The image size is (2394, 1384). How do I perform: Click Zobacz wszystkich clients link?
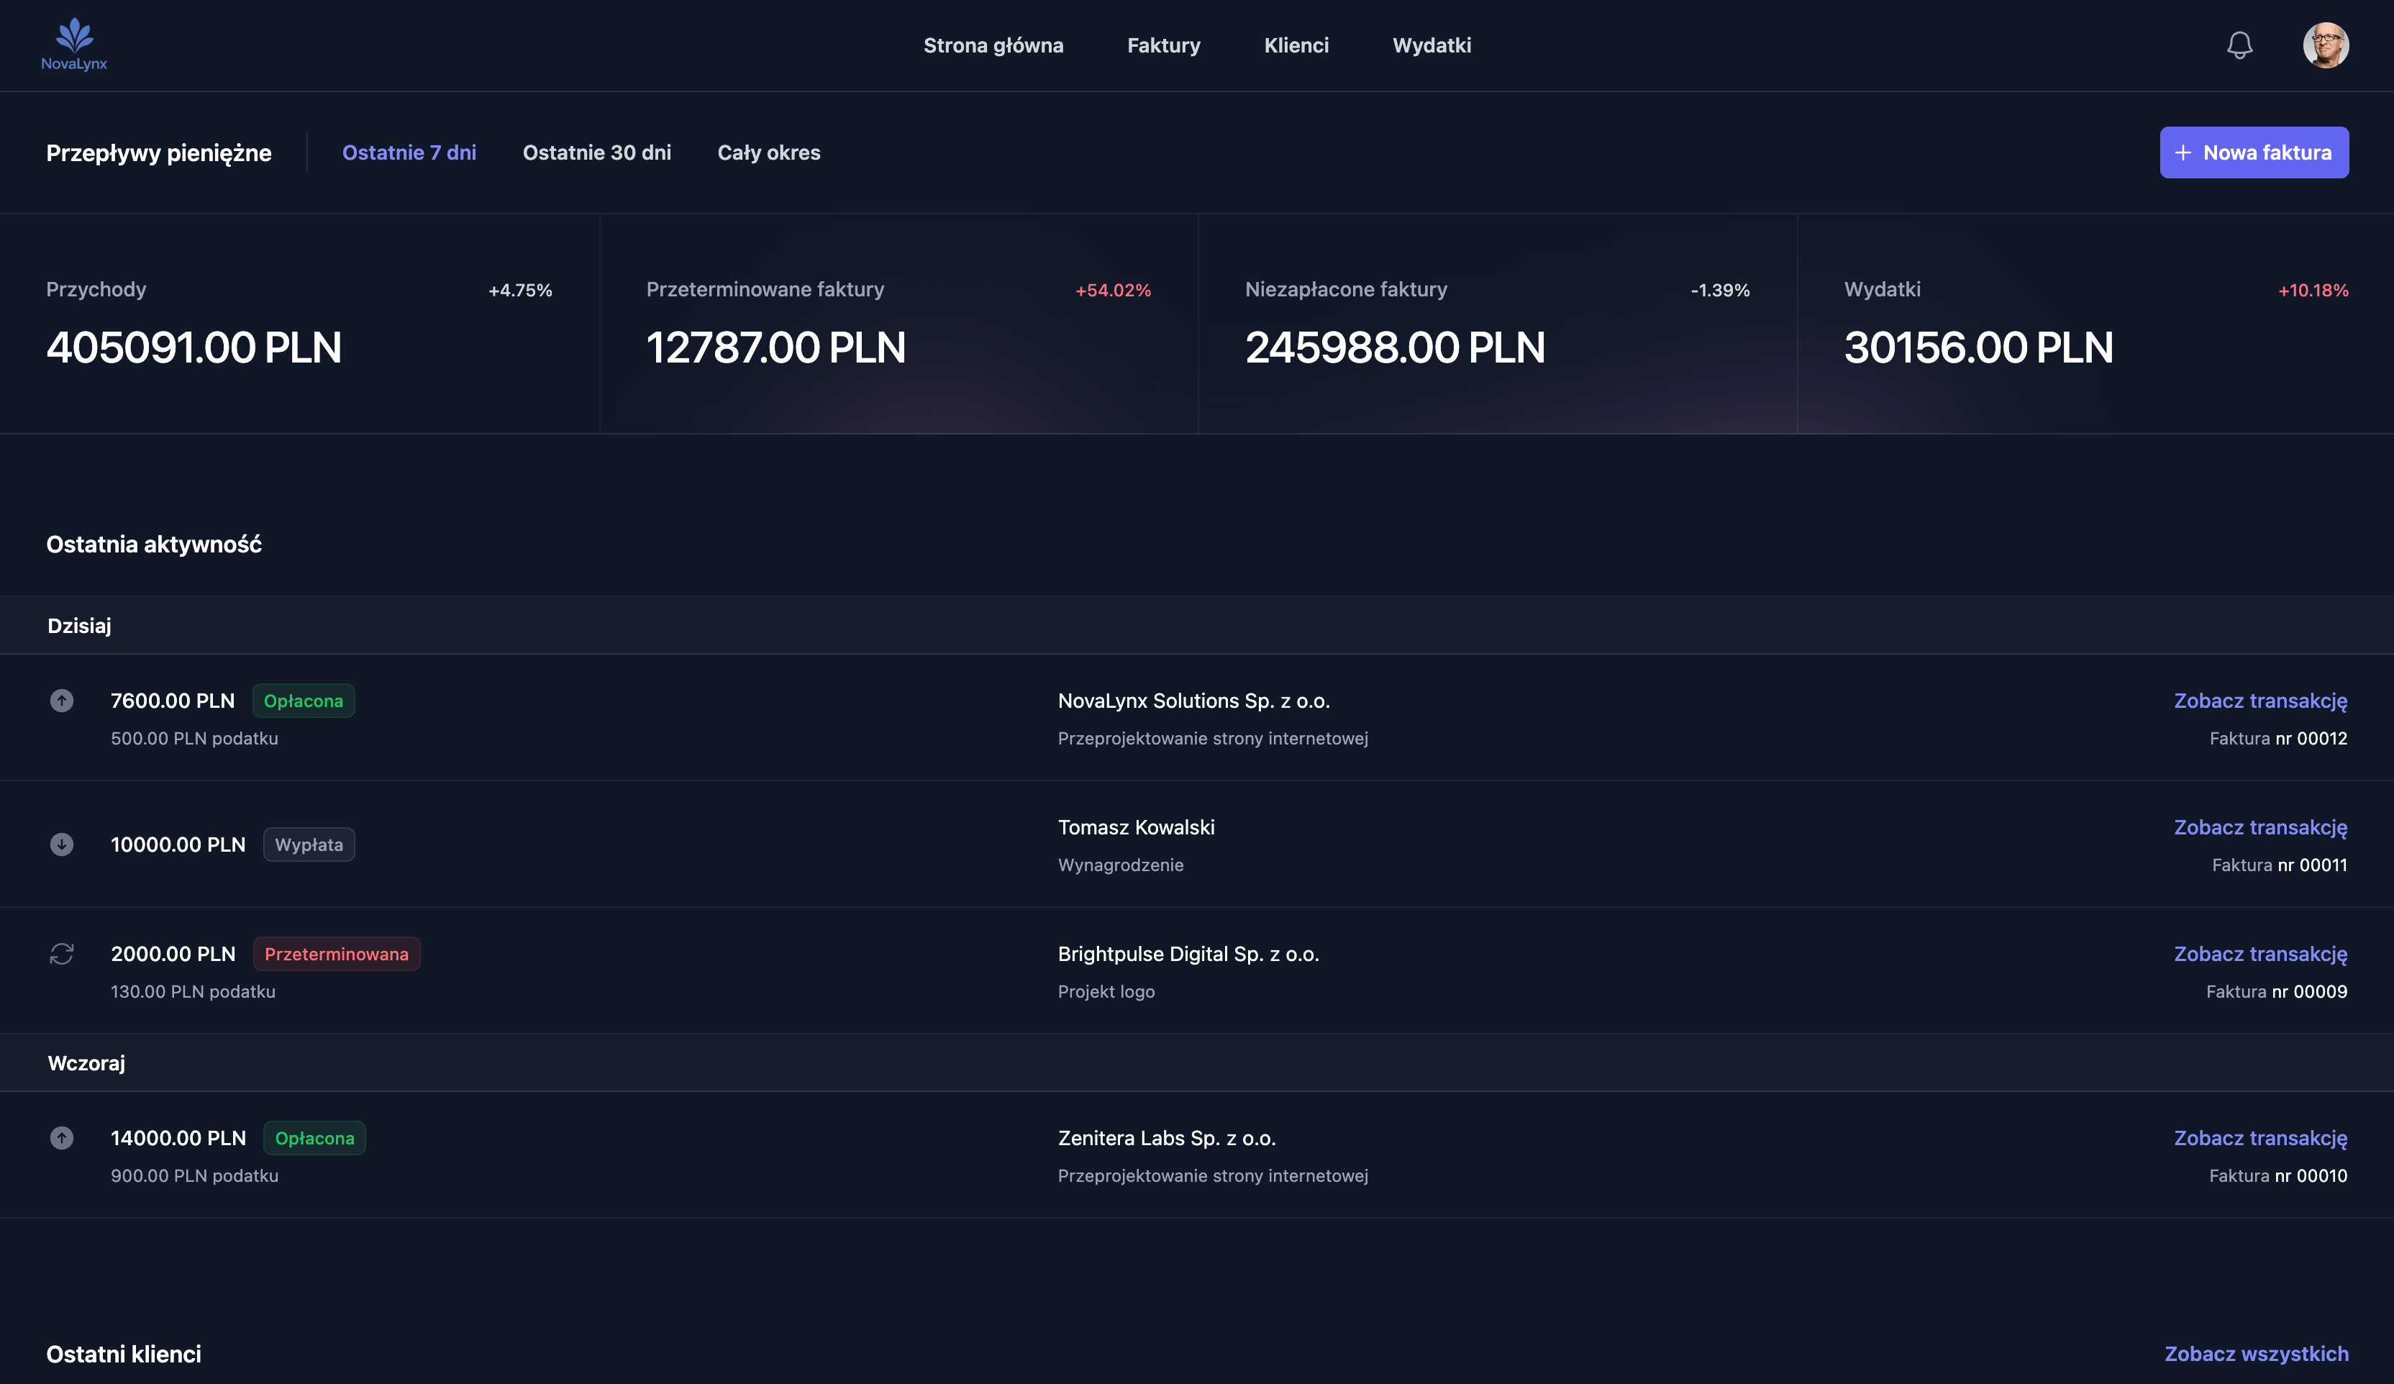[2255, 1354]
